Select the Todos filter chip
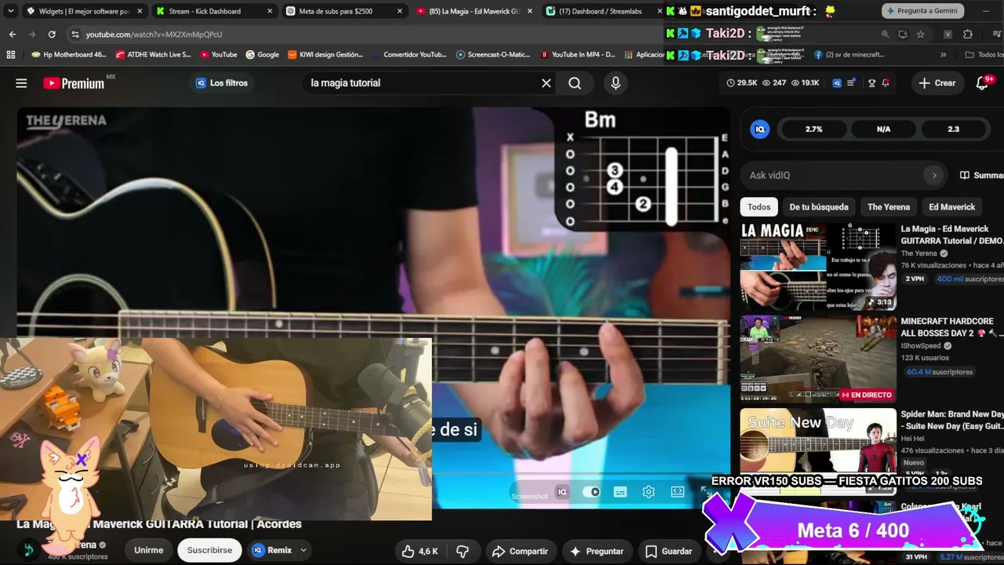The height and width of the screenshot is (565, 1004). 758,207
